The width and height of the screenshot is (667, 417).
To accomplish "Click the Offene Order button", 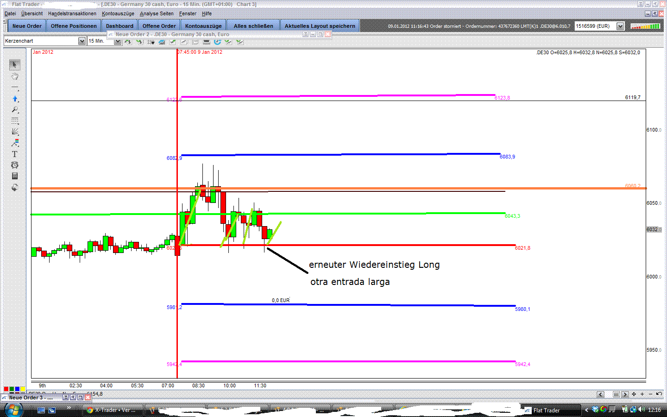I will [159, 26].
